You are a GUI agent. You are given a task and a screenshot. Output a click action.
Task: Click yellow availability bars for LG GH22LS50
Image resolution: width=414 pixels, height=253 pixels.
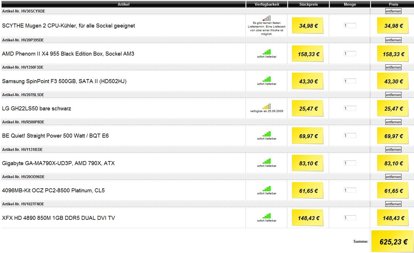click(267, 106)
